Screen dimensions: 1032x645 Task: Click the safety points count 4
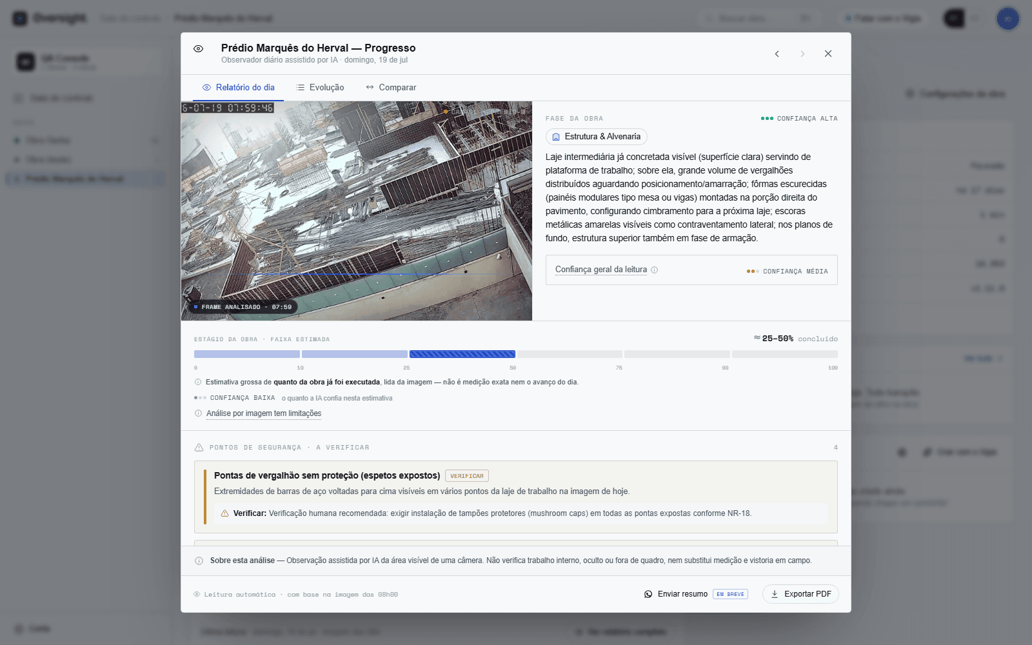point(835,448)
